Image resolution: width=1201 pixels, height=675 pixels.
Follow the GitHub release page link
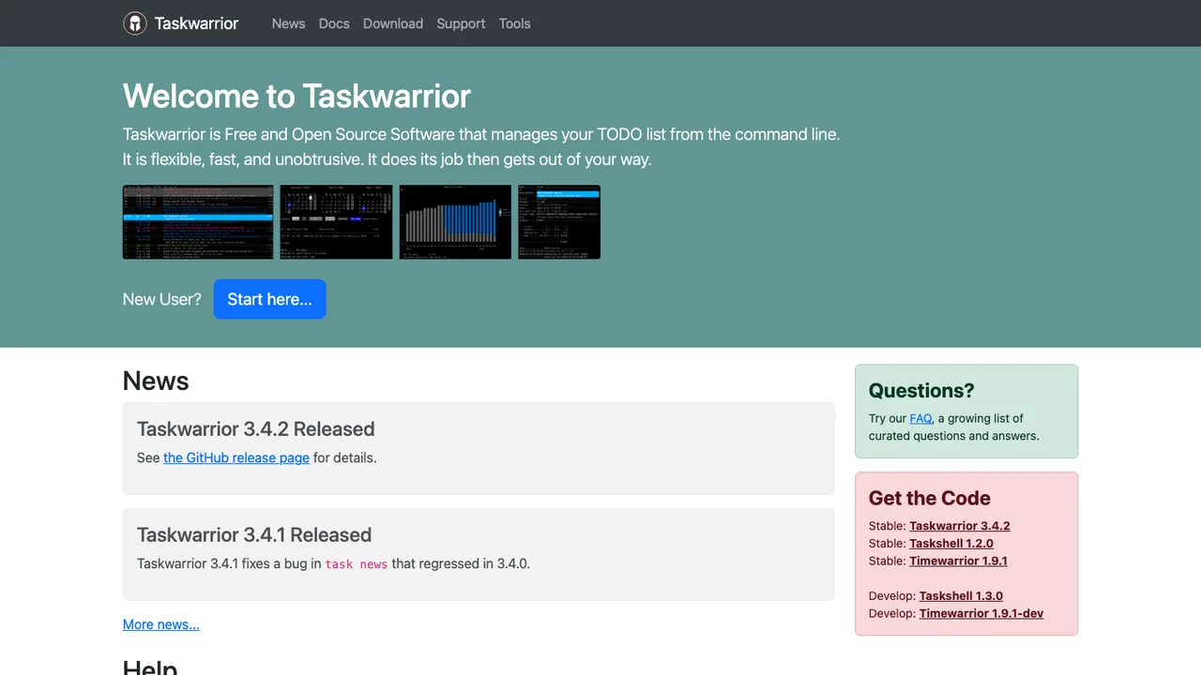236,457
